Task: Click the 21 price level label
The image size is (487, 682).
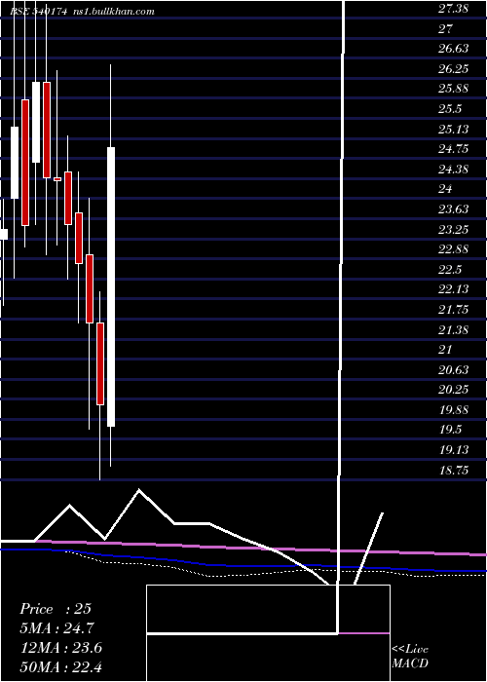Action: (446, 349)
